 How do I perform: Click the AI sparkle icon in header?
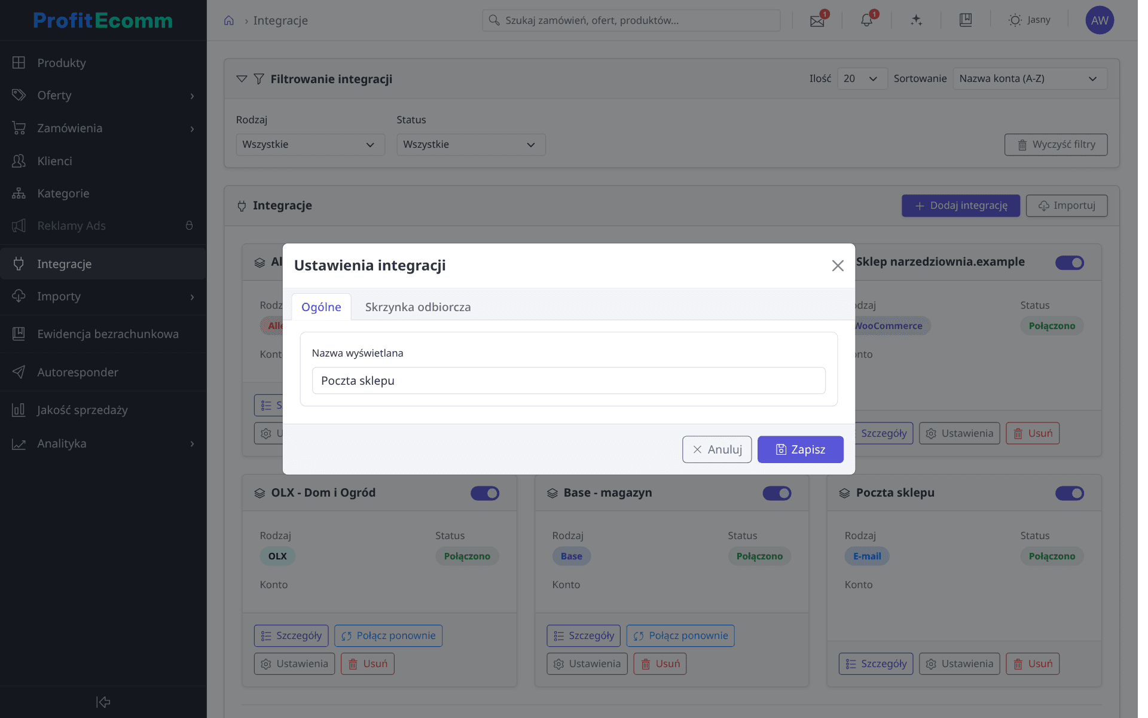click(x=916, y=20)
